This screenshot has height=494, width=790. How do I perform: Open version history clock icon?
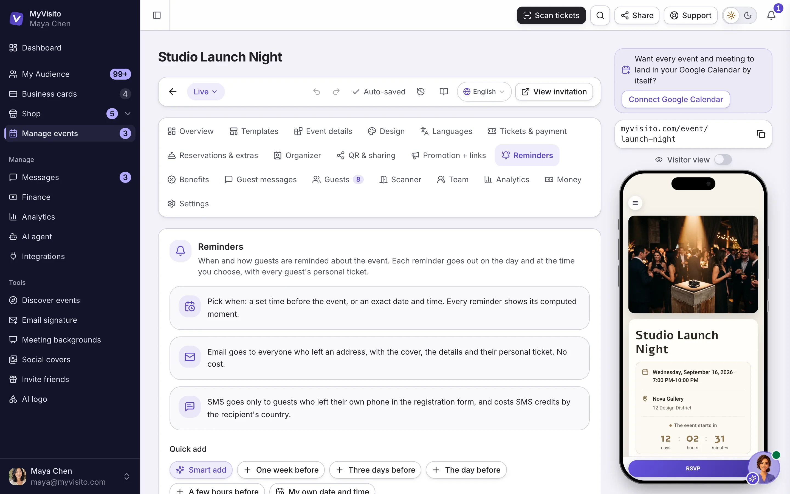pyautogui.click(x=421, y=92)
